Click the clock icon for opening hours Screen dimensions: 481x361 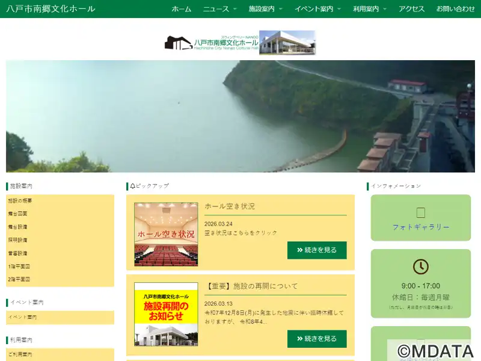[x=421, y=267]
